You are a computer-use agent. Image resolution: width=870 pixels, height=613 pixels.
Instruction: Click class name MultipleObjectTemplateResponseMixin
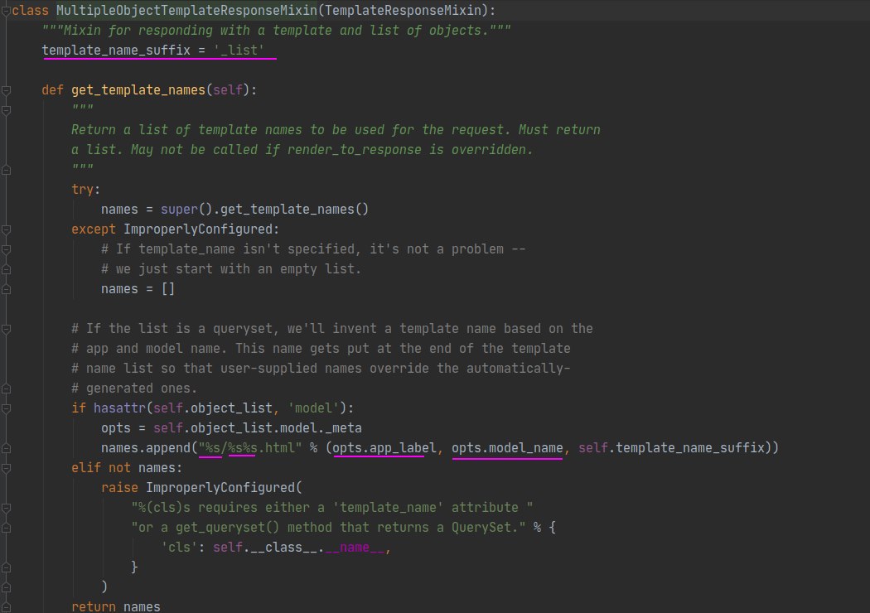[186, 11]
